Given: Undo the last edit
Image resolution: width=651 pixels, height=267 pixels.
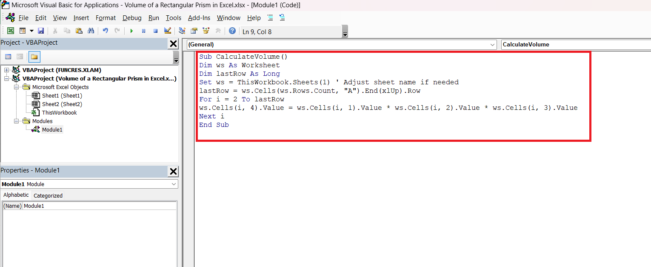Looking at the screenshot, I should 105,31.
